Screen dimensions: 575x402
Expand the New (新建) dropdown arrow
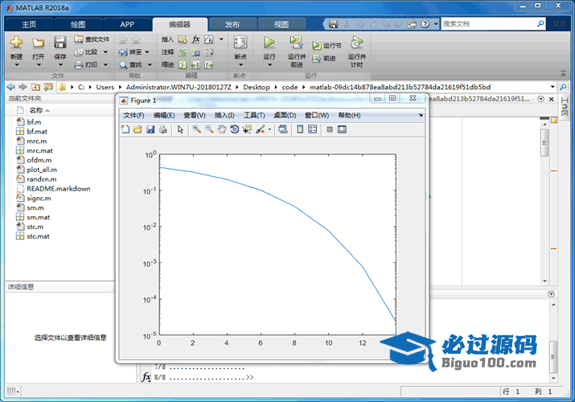pyautogui.click(x=17, y=65)
